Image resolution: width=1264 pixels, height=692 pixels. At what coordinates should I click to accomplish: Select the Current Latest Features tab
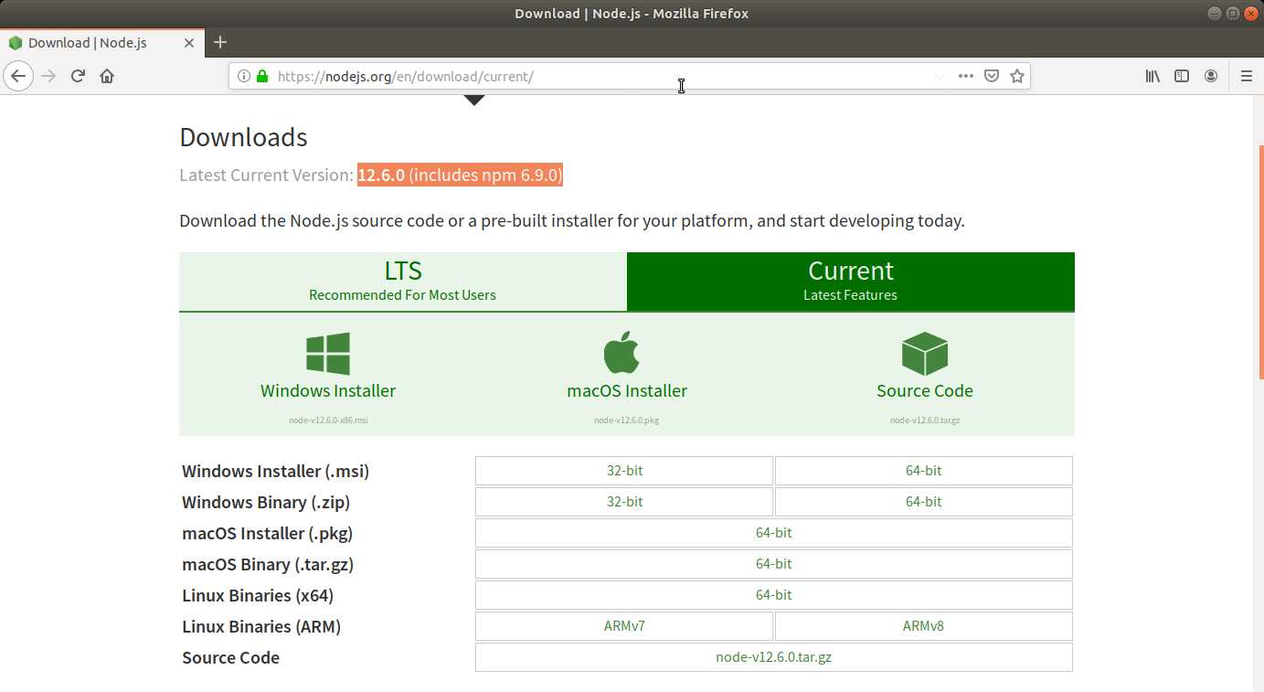851,282
